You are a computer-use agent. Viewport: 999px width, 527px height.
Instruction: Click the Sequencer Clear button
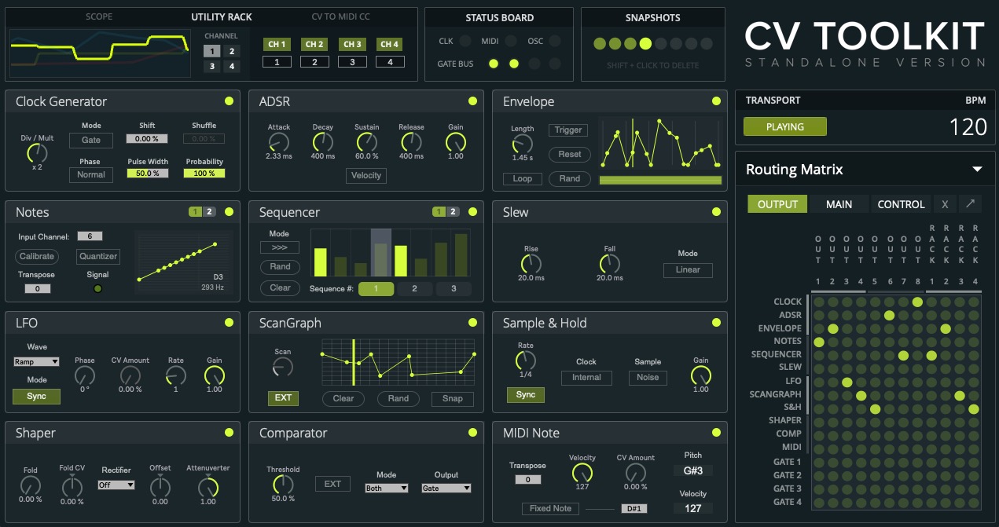click(x=281, y=288)
